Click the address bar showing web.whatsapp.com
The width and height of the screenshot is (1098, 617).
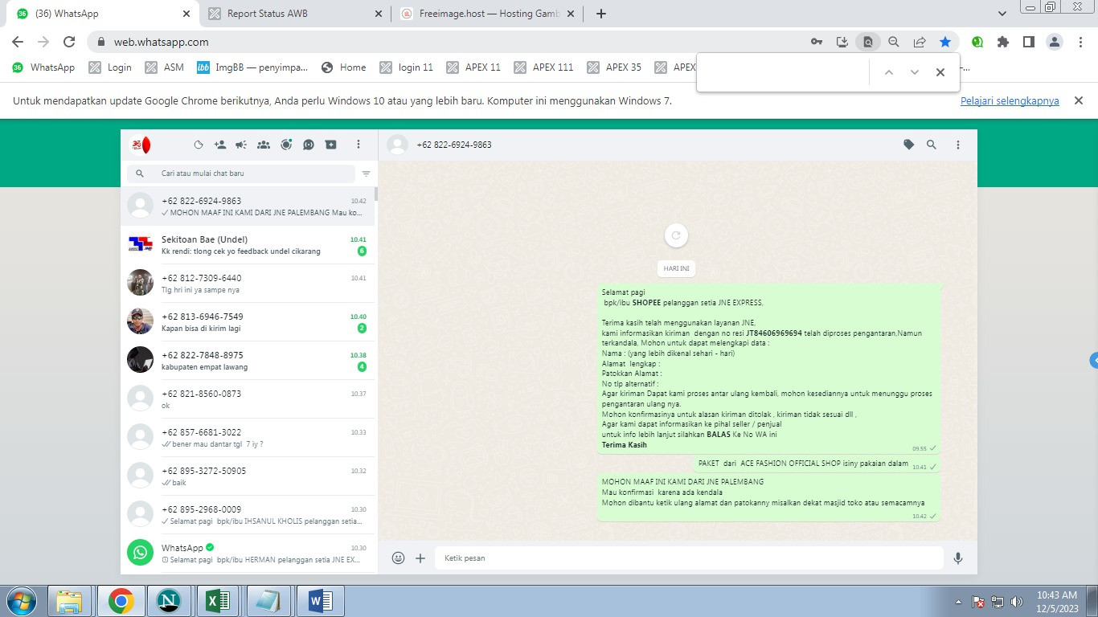point(450,42)
